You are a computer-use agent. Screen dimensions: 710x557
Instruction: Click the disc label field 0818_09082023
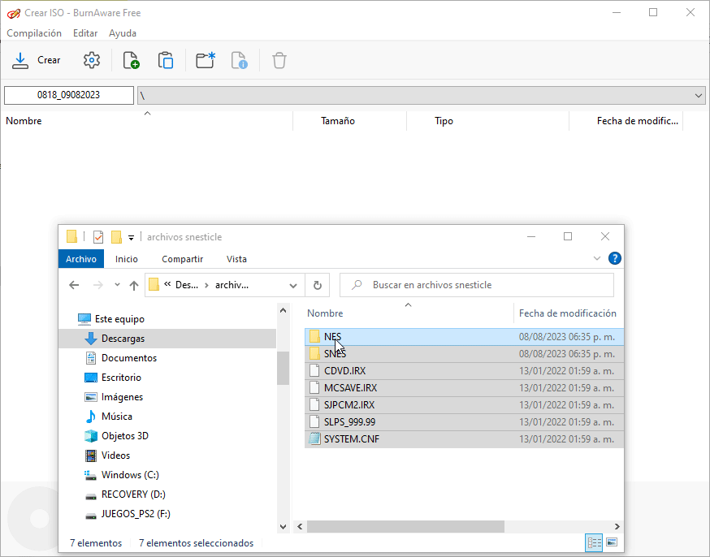pos(69,95)
